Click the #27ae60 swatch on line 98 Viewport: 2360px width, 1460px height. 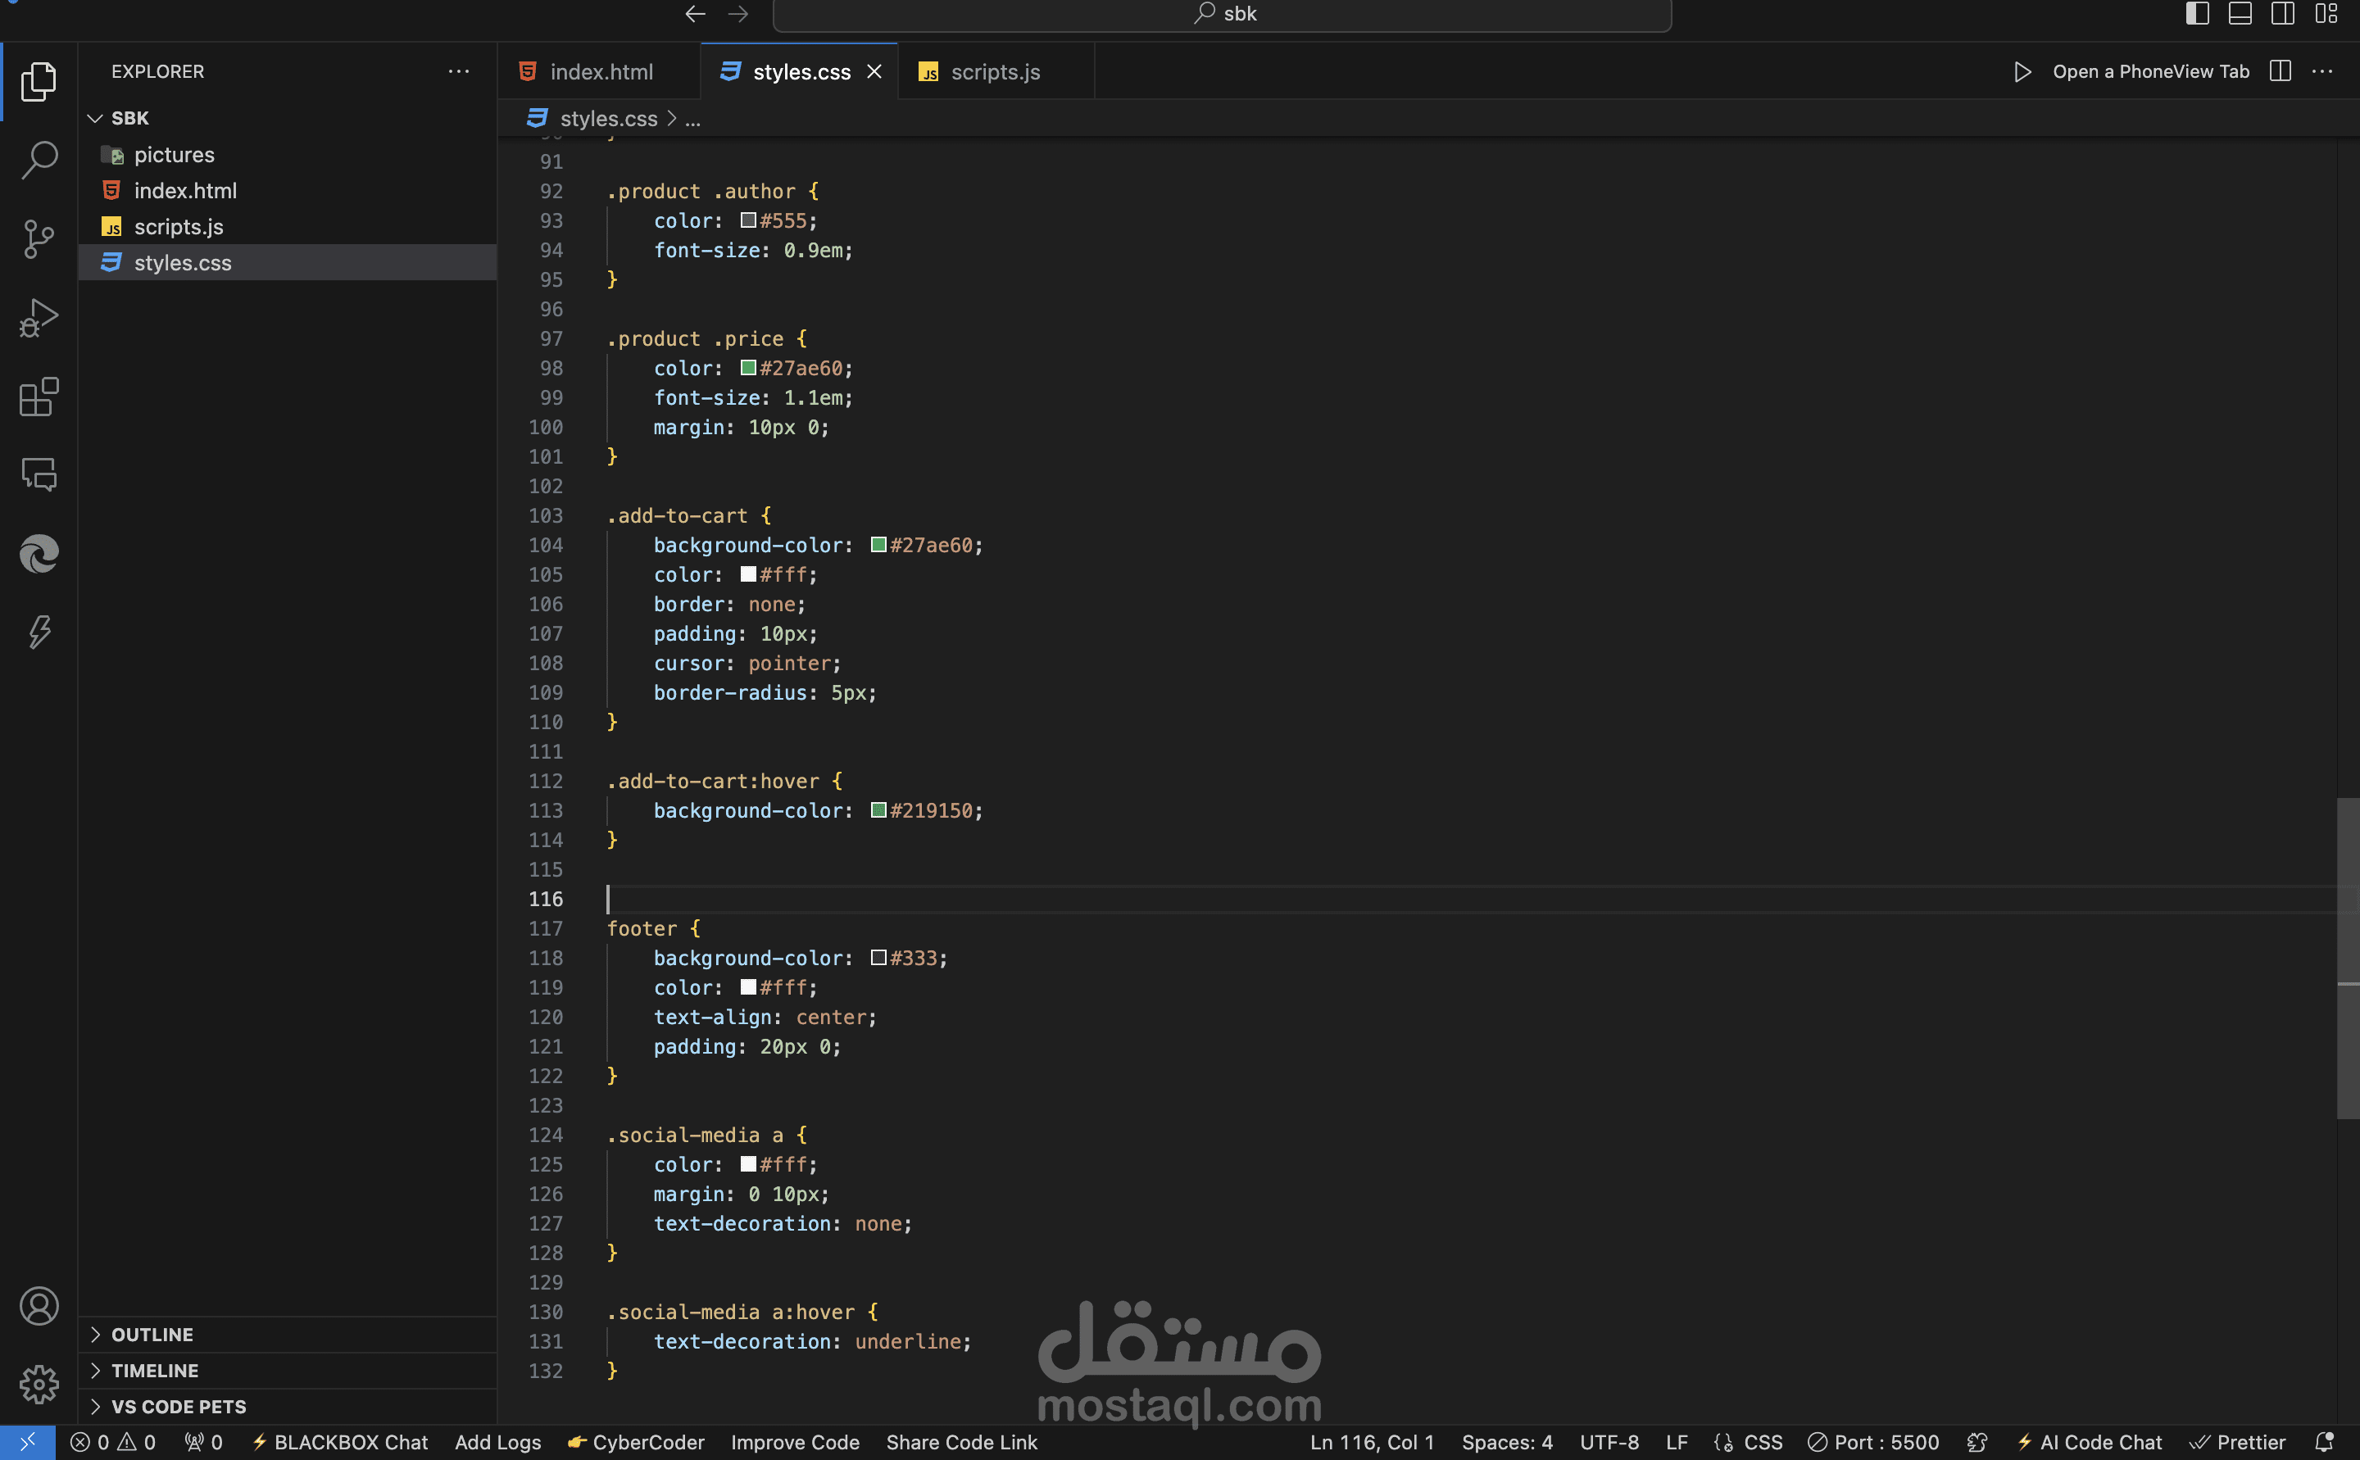coord(748,368)
